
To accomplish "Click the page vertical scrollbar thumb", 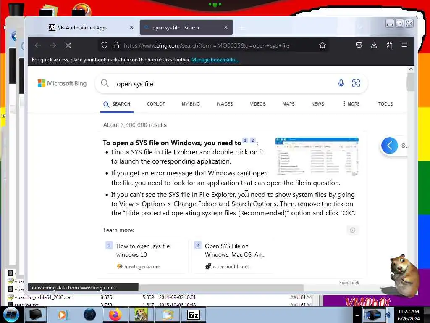I will click(x=411, y=82).
